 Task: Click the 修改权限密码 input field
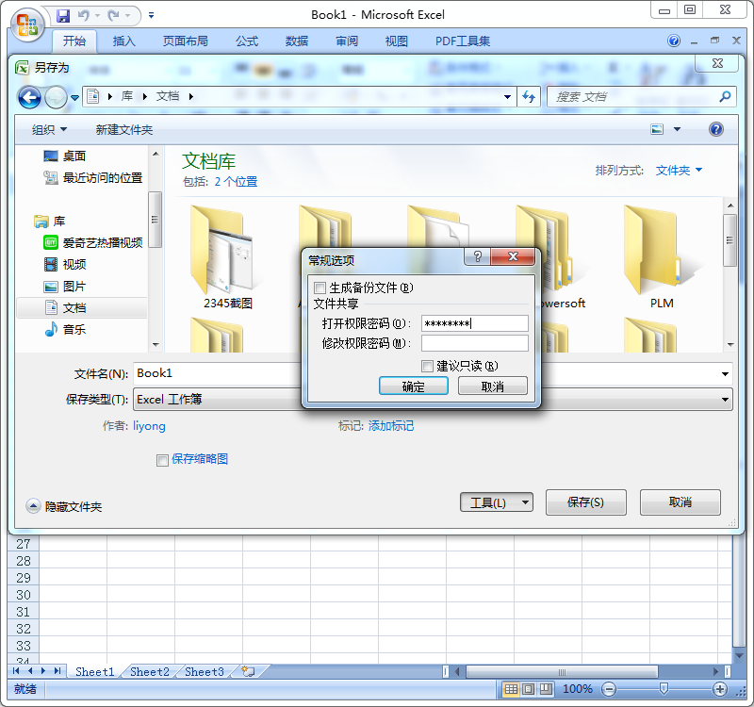pyautogui.click(x=475, y=343)
